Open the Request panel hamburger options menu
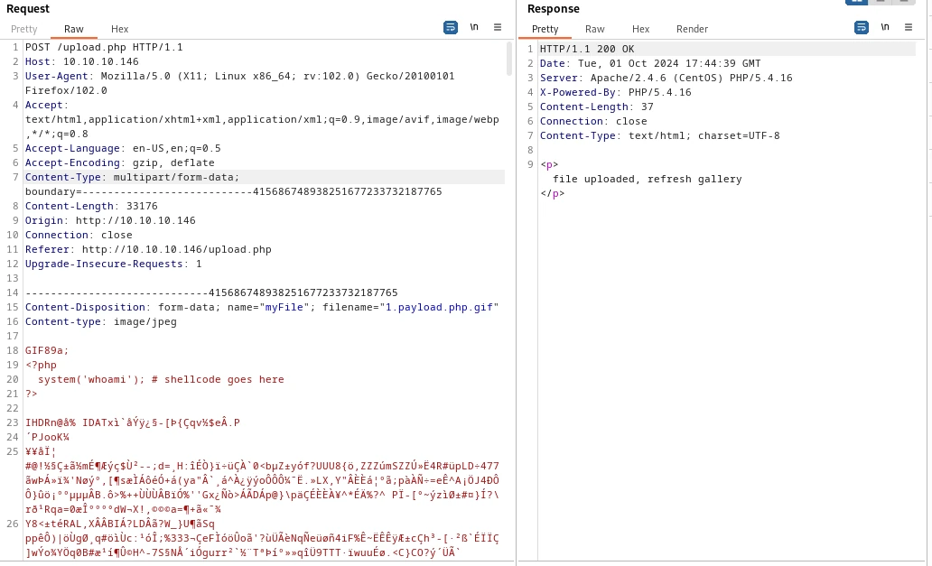Viewport: 932px width, 566px height. 498,27
